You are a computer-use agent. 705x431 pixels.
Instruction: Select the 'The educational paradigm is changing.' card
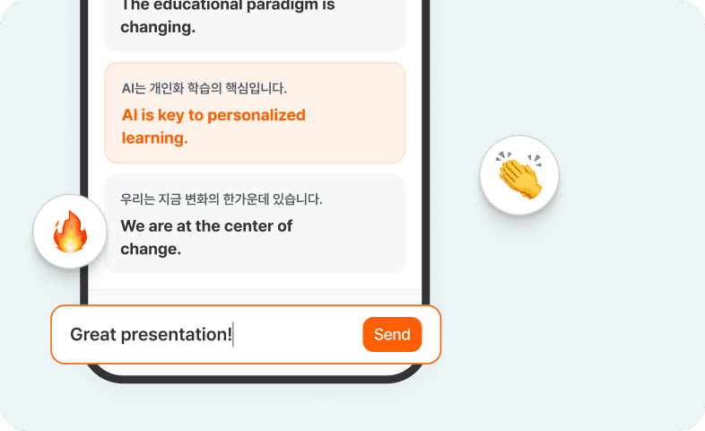(255, 25)
